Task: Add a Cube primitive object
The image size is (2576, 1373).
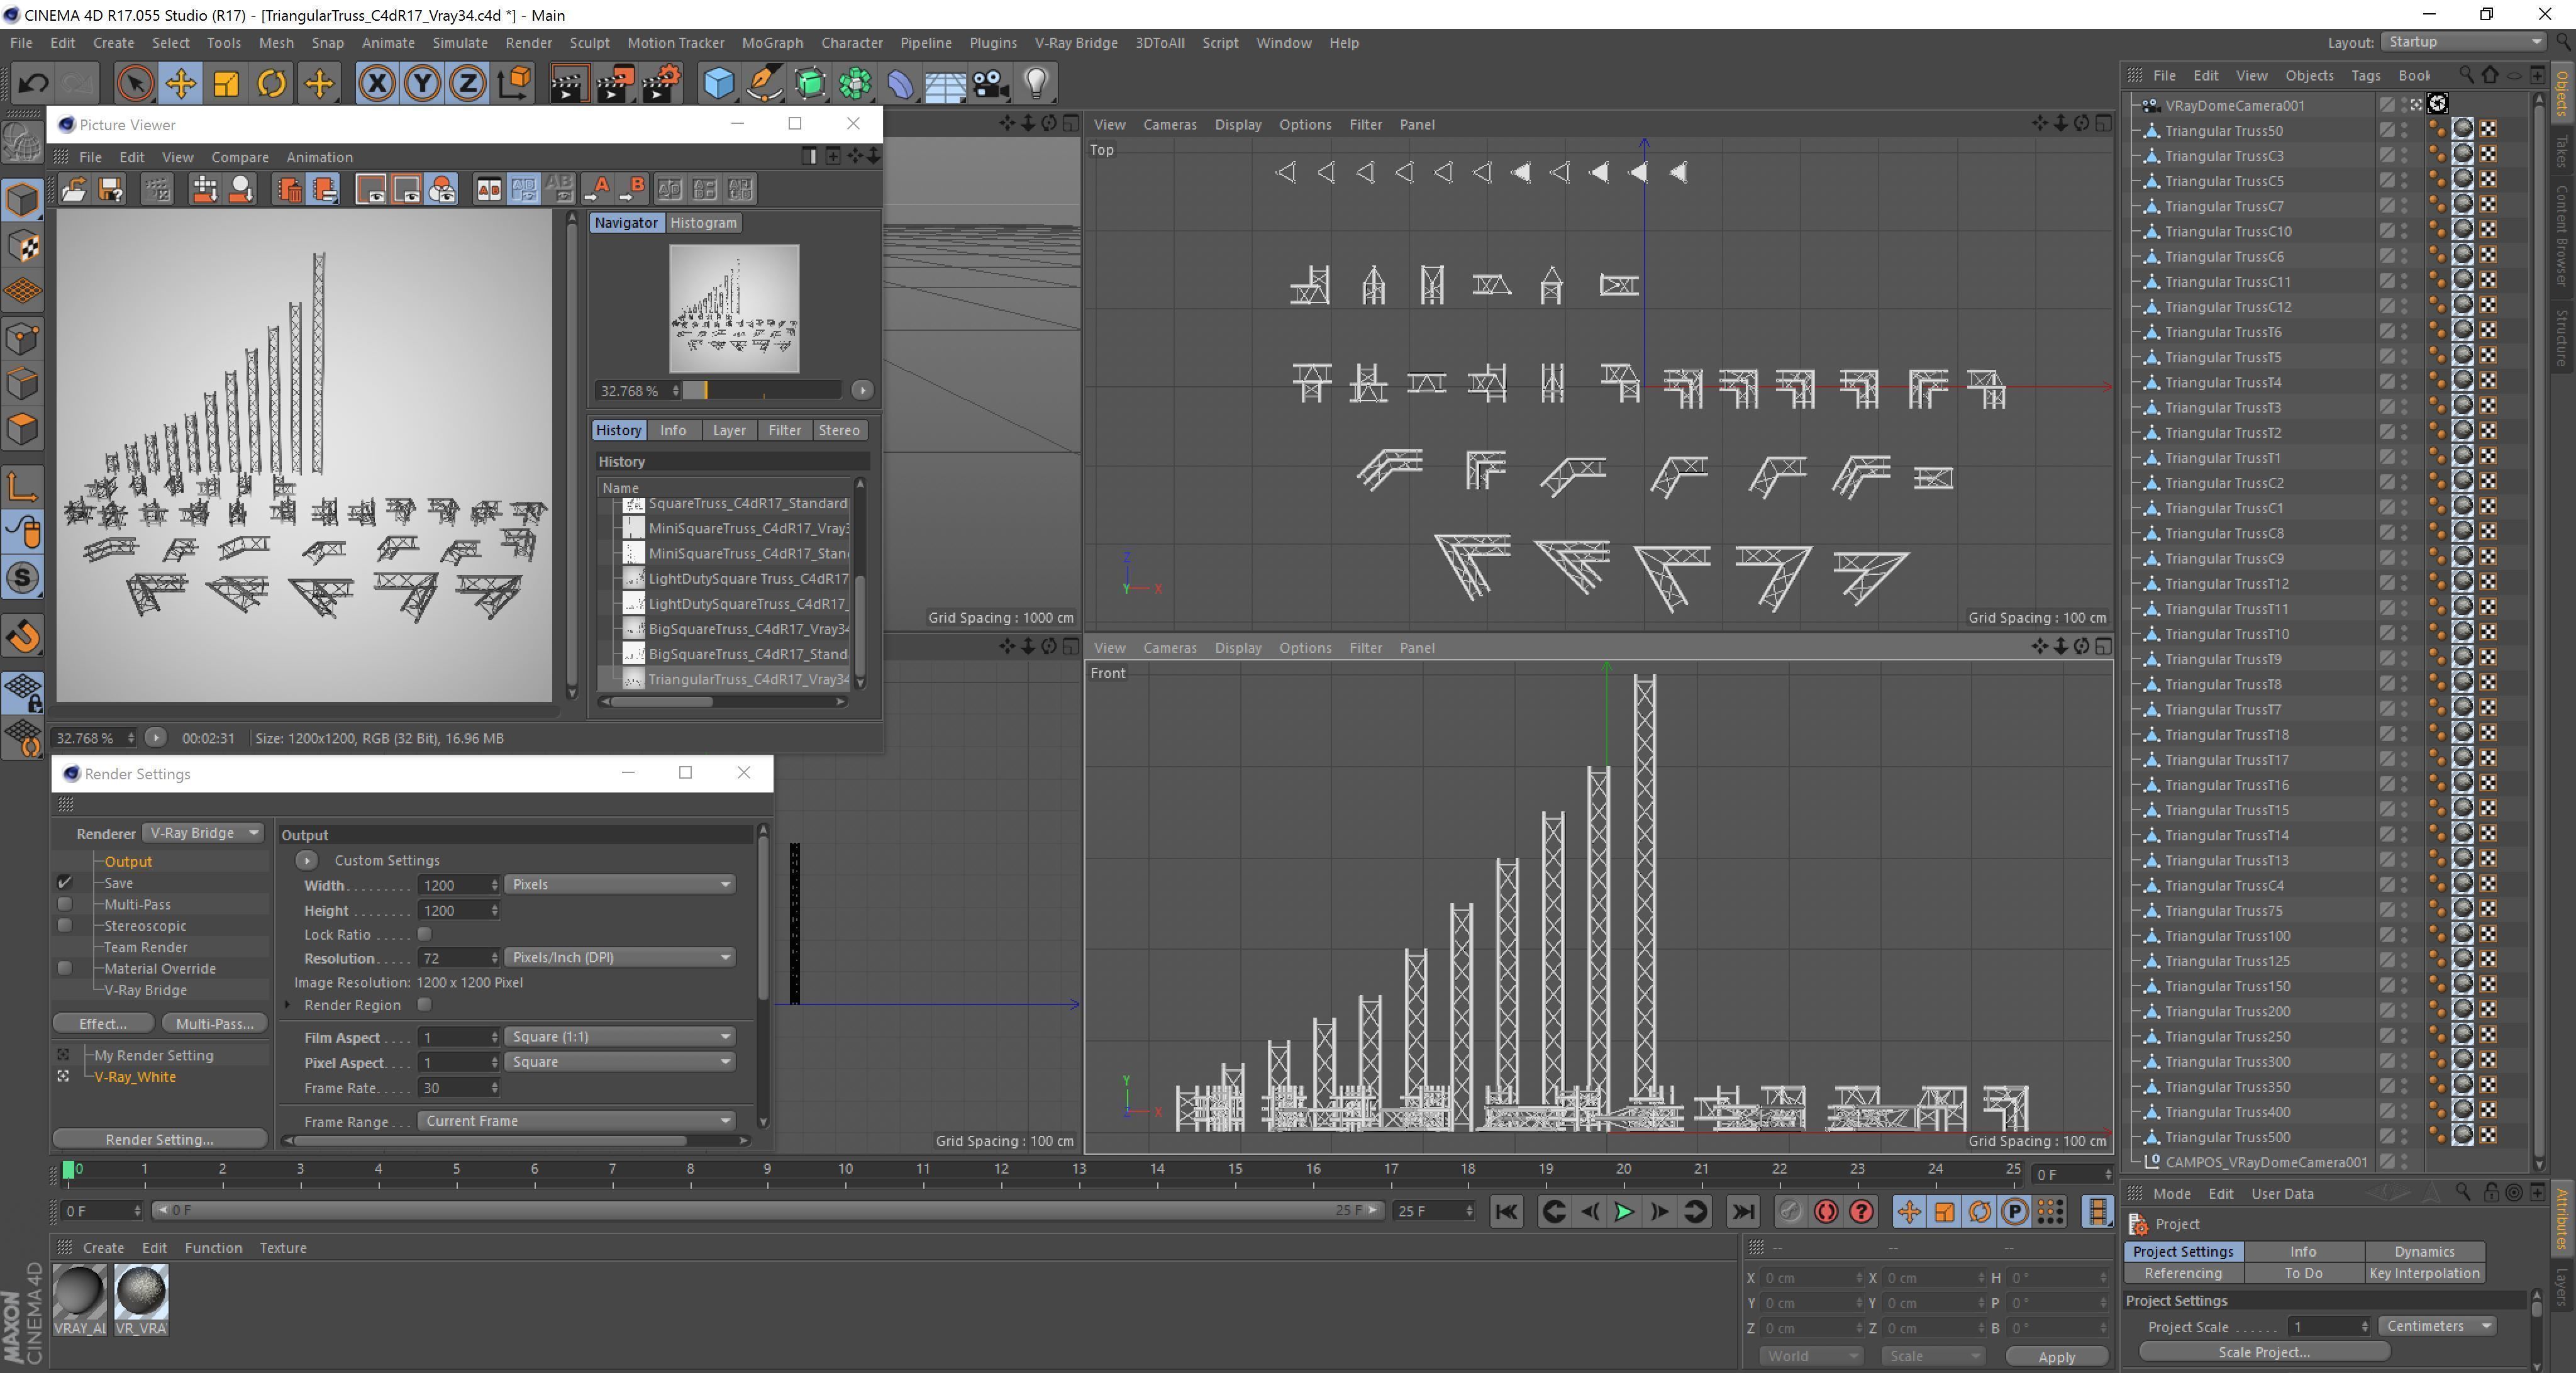Action: [718, 83]
